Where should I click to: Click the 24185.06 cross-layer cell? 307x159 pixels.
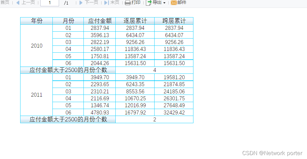pyautogui.click(x=174, y=92)
